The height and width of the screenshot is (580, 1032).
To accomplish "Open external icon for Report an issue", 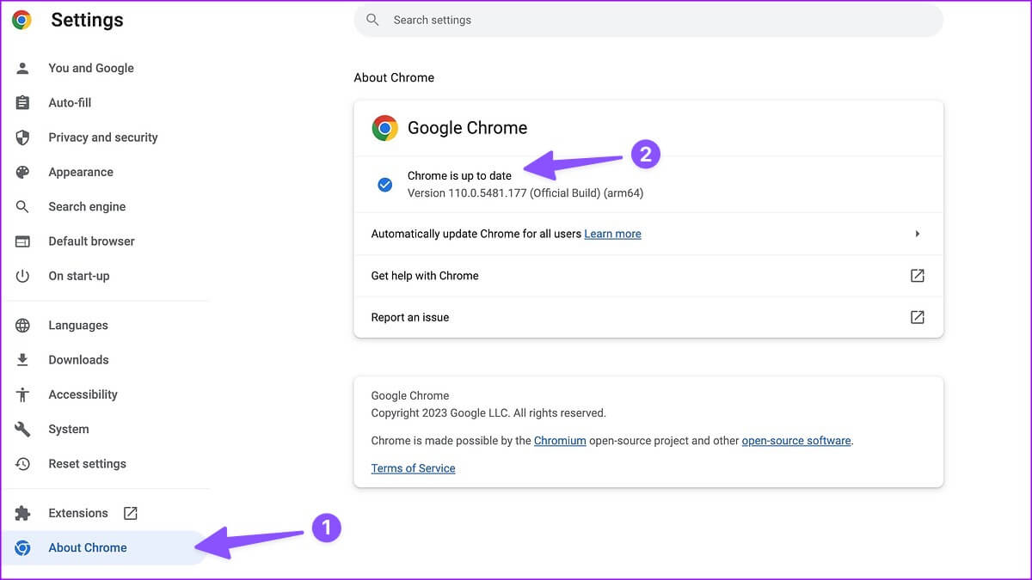I will [x=918, y=317].
